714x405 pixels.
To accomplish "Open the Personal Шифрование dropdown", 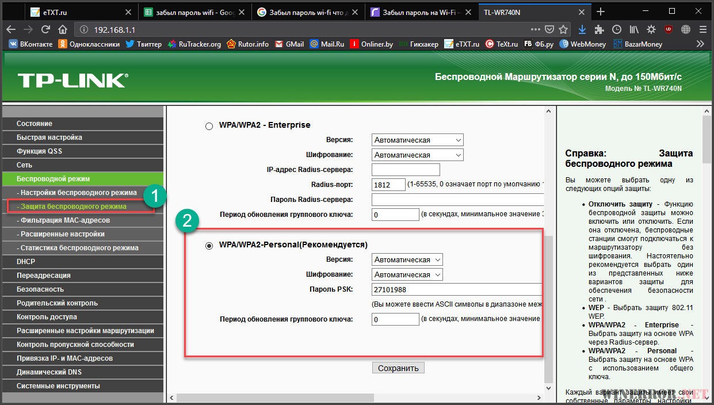I will [x=407, y=274].
